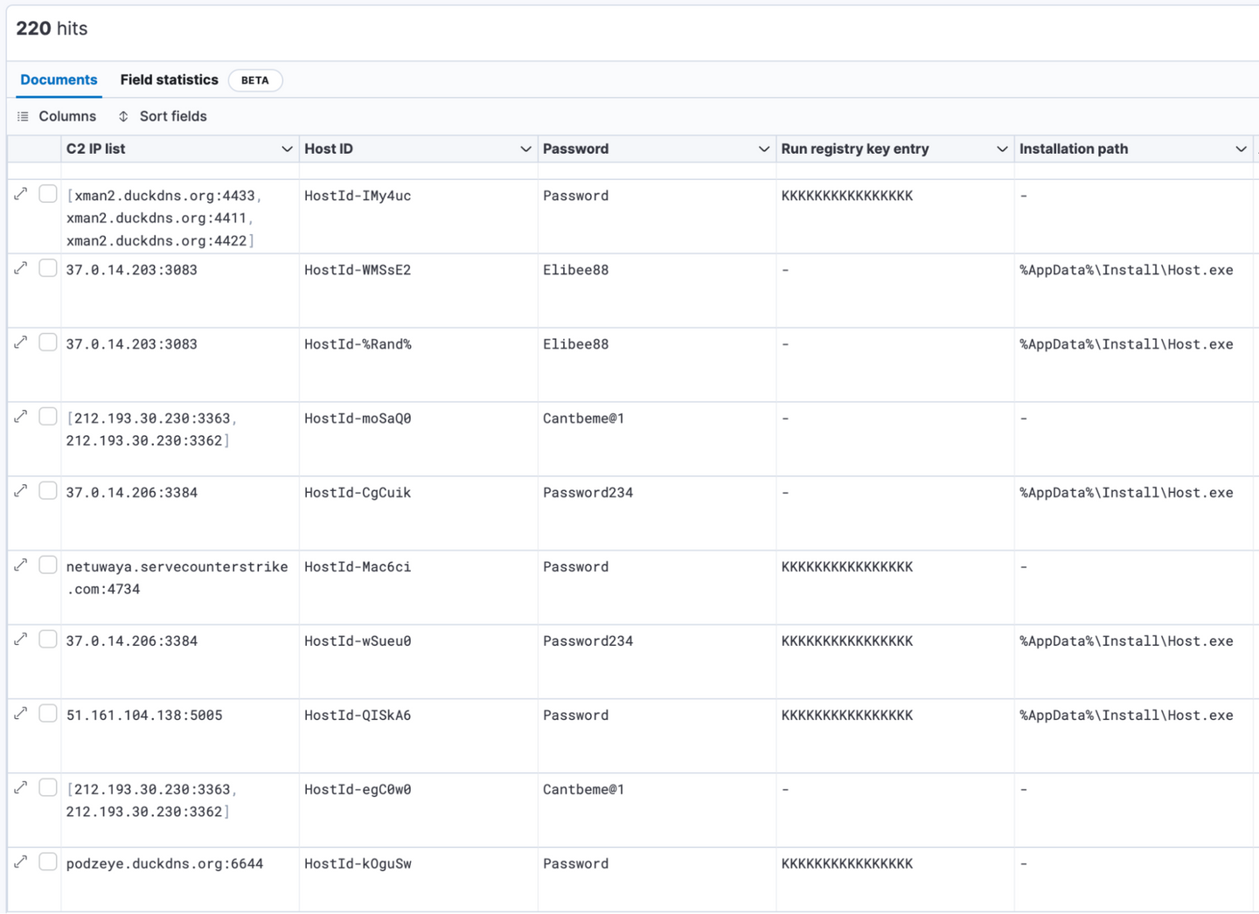
Task: Open the Sort fields button
Action: pyautogui.click(x=163, y=116)
